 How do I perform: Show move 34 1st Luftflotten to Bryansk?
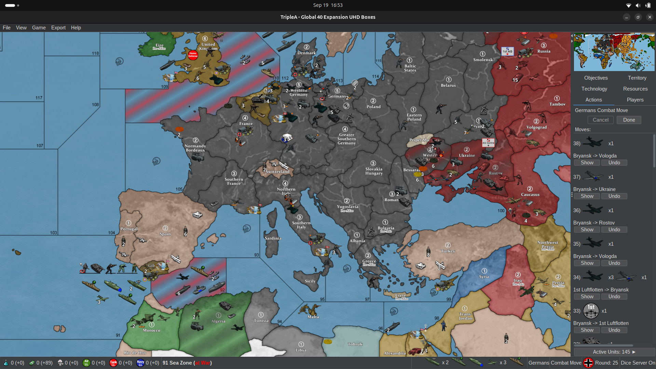point(587,297)
